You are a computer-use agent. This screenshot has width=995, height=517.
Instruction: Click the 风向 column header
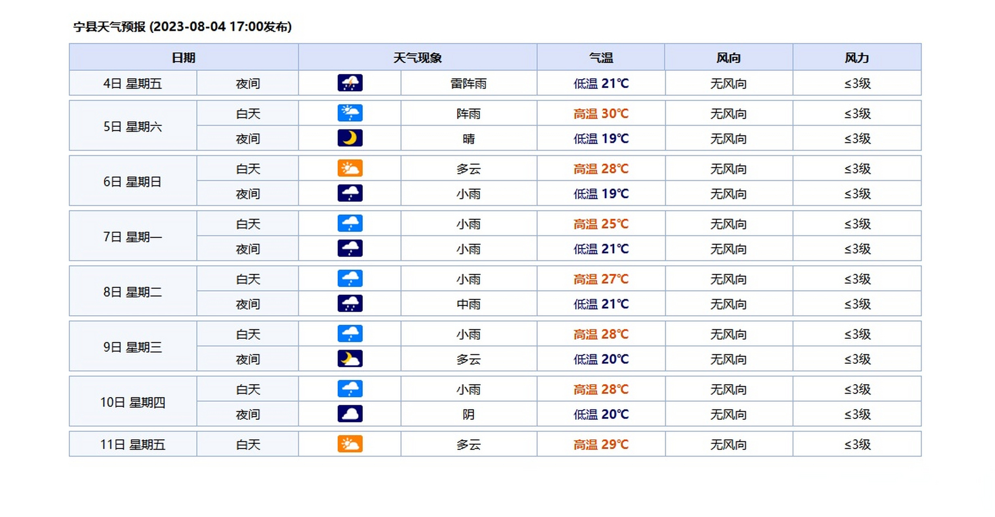click(728, 57)
